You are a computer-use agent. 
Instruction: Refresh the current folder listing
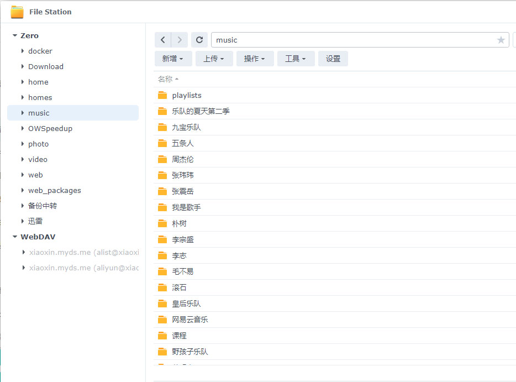(x=199, y=40)
